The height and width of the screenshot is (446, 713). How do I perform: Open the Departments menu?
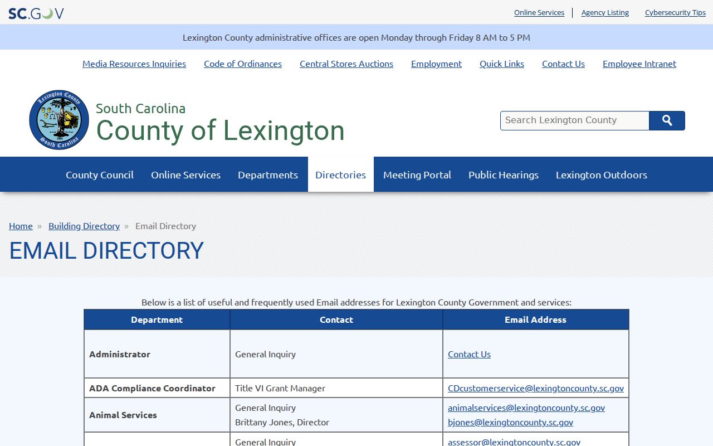(x=268, y=174)
